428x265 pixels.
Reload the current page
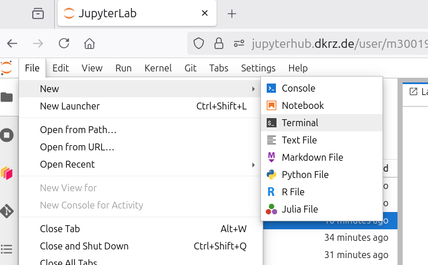click(x=64, y=43)
